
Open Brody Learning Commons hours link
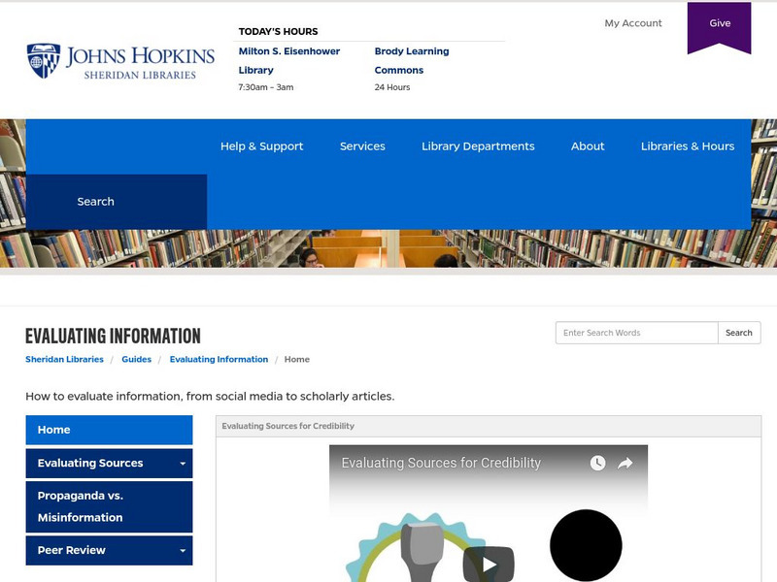click(x=412, y=60)
